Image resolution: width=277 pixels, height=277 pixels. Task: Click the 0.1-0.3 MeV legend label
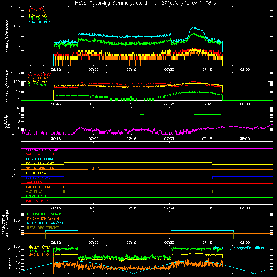(x=39, y=74)
